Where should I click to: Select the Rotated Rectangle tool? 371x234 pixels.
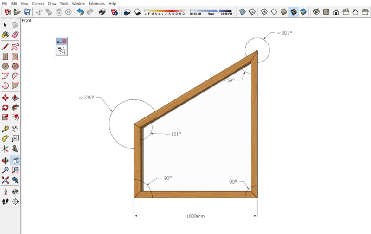tap(15, 56)
